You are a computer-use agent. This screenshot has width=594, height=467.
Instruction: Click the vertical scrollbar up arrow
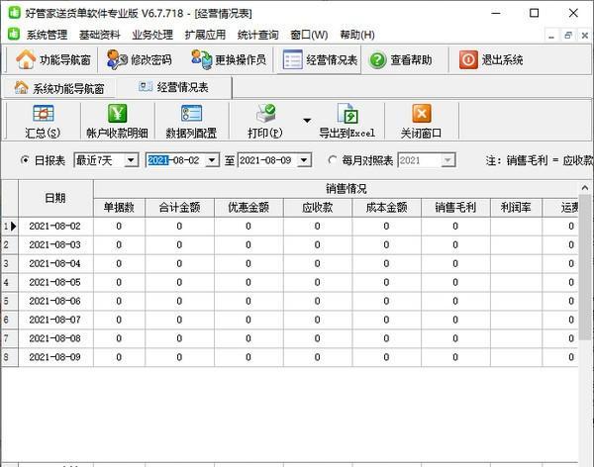pos(585,187)
